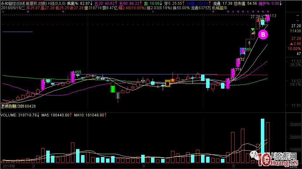The image size is (302, 169).
Task: Click the high price 高27.28
Action: click(47, 8)
